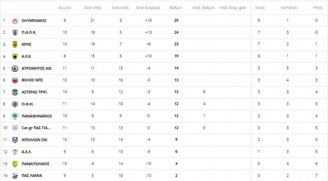This screenshot has width=328, height=181.
Task: Click the O.F.I. round club badge
Action: 15,104
